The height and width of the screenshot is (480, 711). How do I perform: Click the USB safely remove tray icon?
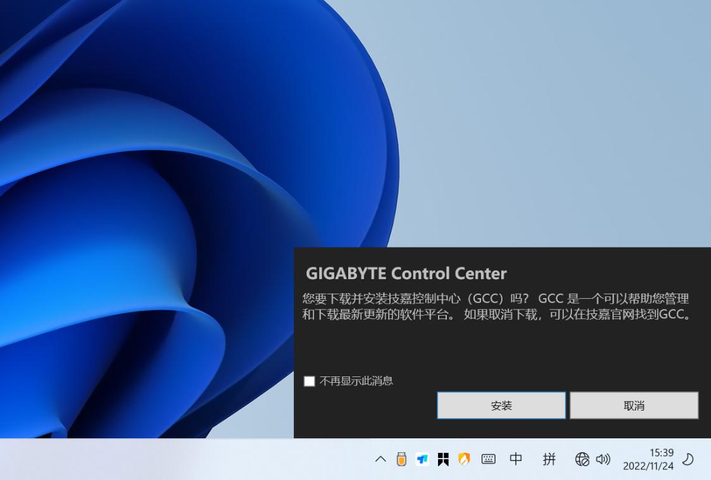[401, 459]
